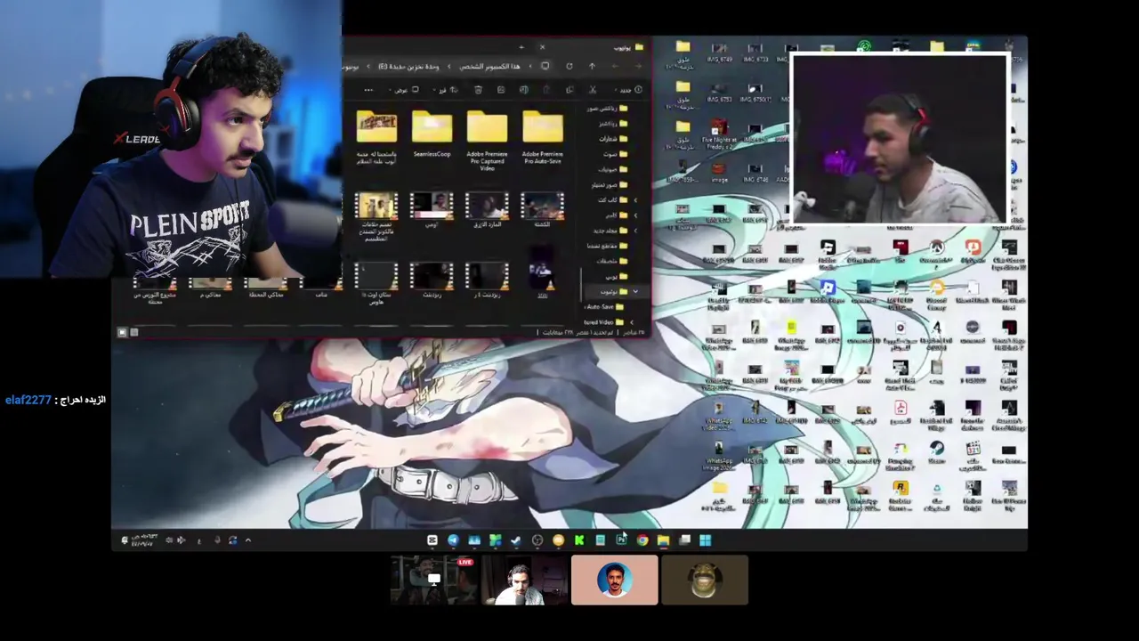Navigate back in File Explorer
The width and height of the screenshot is (1139, 641).
click(638, 66)
